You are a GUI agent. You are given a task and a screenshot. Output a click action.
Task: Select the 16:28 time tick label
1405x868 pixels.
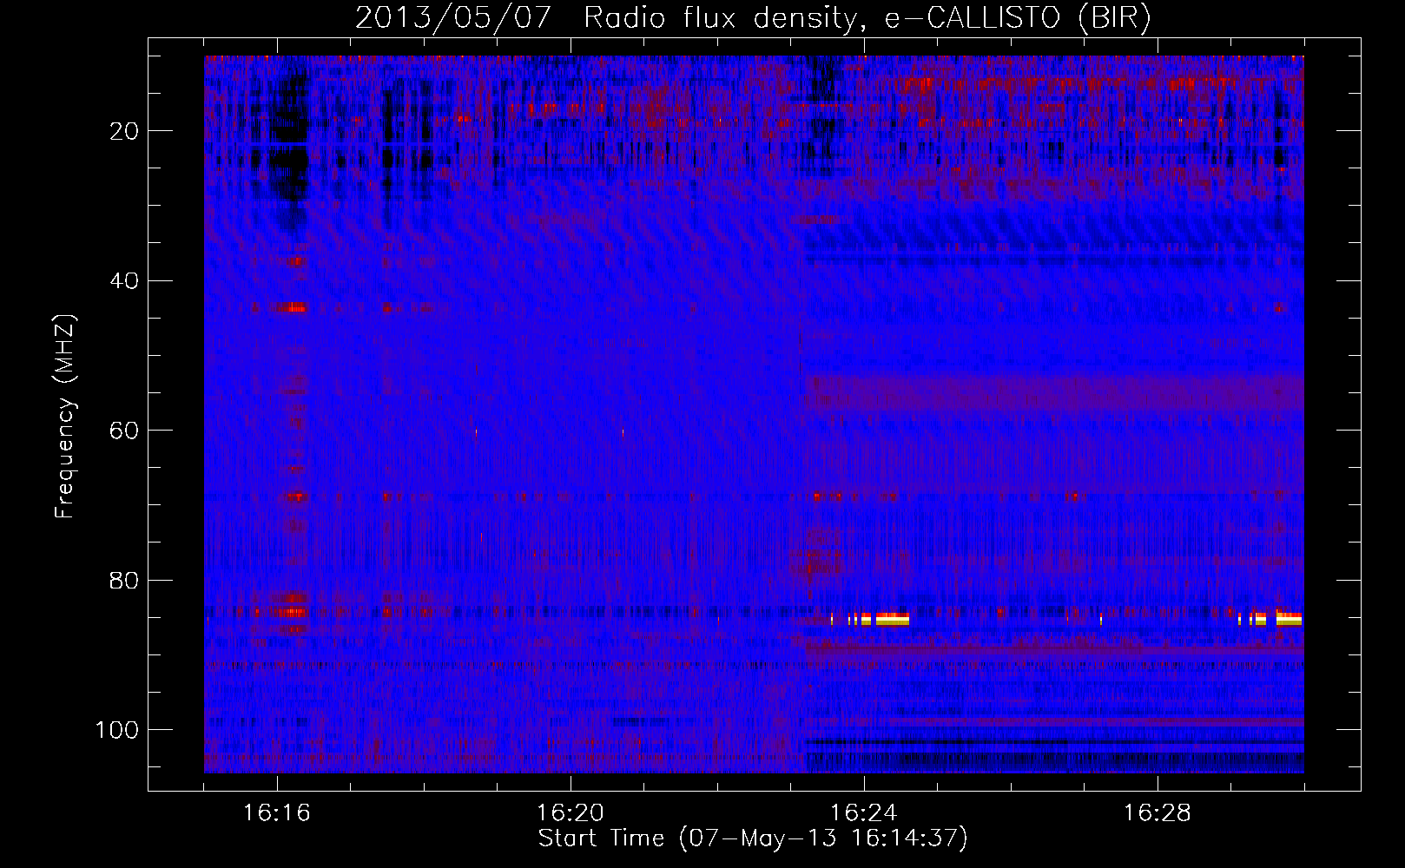(1158, 813)
